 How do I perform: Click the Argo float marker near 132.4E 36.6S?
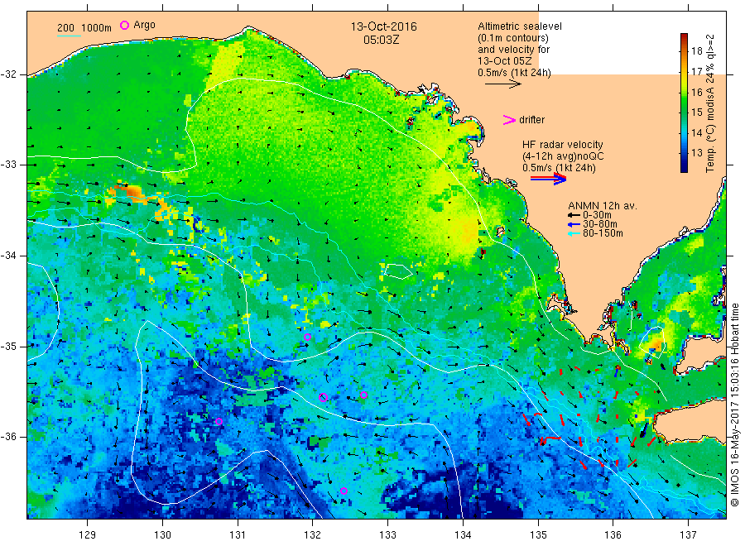(344, 491)
